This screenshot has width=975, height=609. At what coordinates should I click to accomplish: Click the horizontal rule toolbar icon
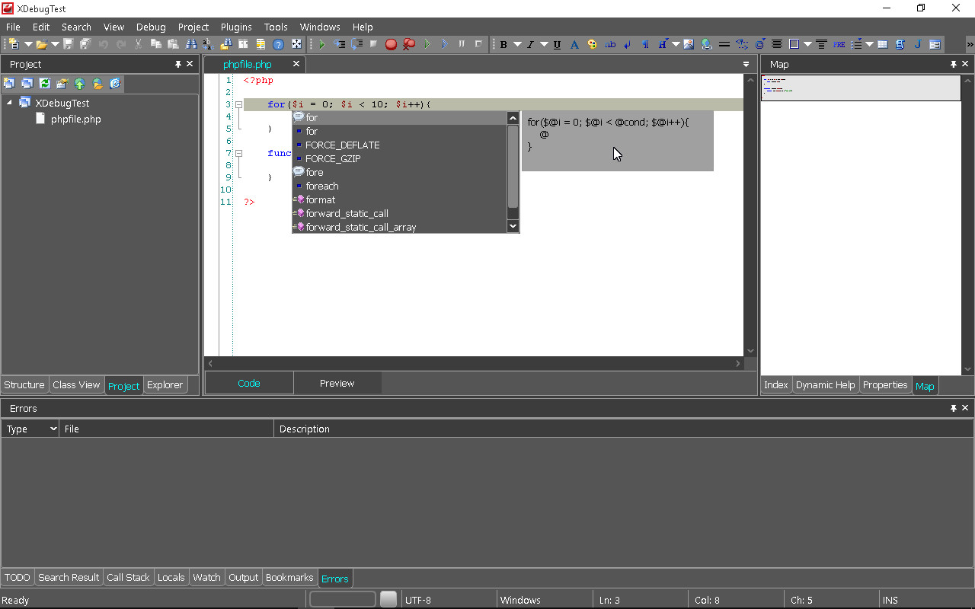(x=724, y=44)
